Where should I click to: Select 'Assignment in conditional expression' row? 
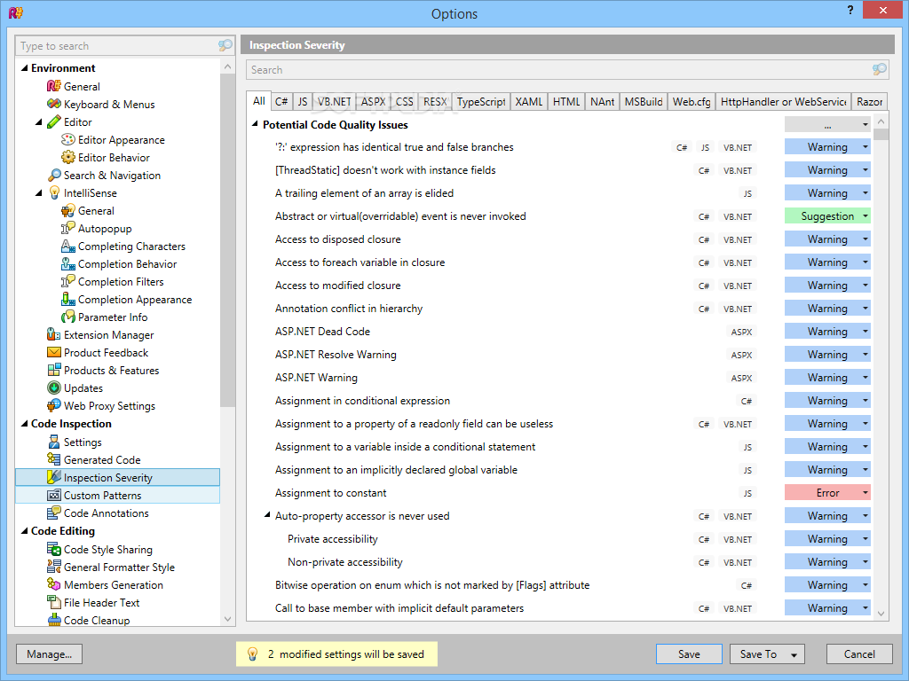[x=561, y=401]
